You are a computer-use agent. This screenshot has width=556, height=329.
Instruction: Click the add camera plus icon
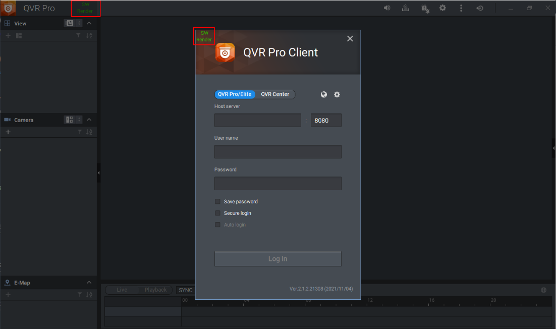8,132
